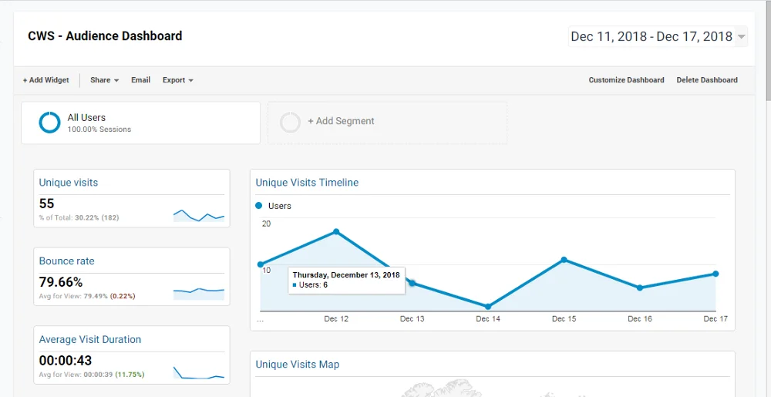Click the Email button
771x397 pixels.
pos(140,80)
